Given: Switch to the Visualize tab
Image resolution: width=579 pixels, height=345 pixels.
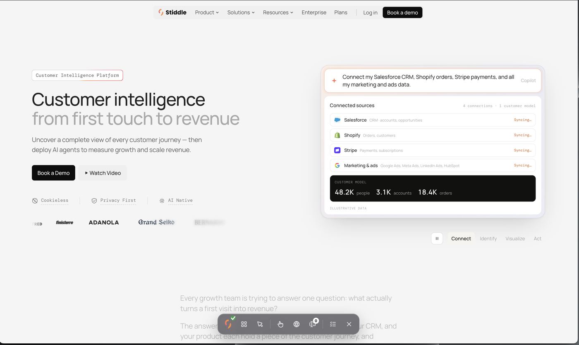Looking at the screenshot, I should (x=515, y=239).
